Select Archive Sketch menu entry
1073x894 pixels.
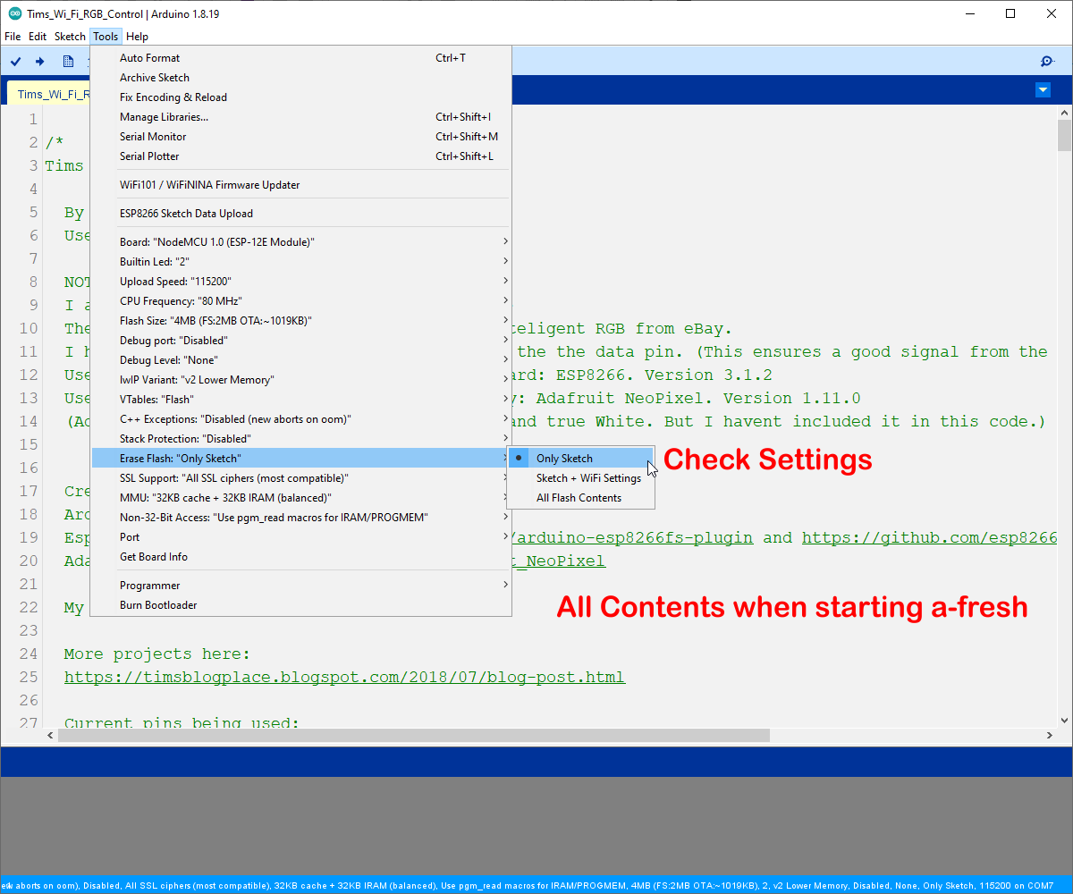301,78
